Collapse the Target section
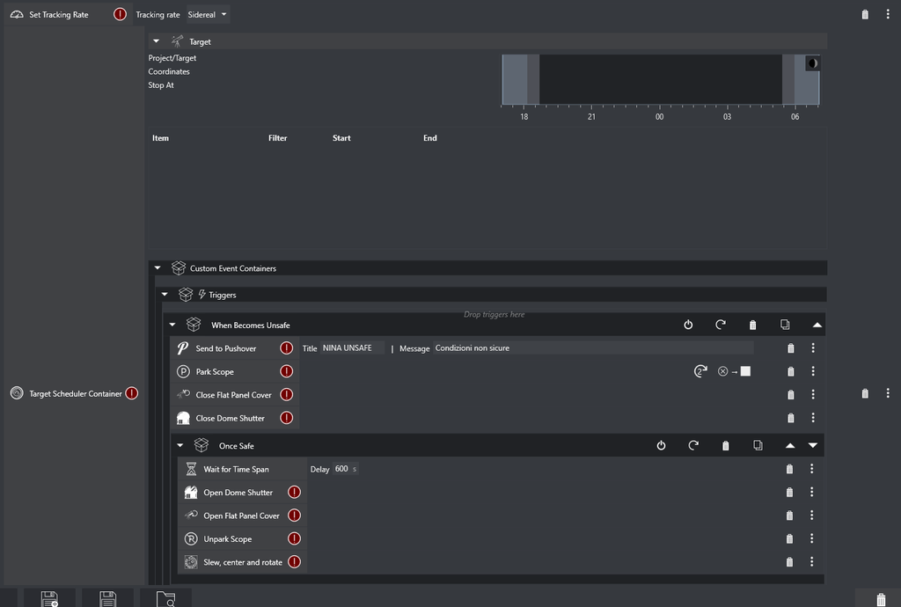This screenshot has width=901, height=607. tap(157, 41)
